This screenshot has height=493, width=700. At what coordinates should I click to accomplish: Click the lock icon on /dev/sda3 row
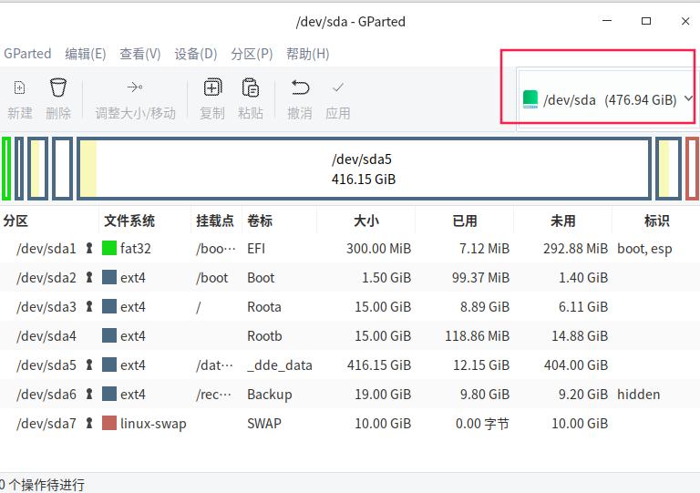(x=89, y=306)
